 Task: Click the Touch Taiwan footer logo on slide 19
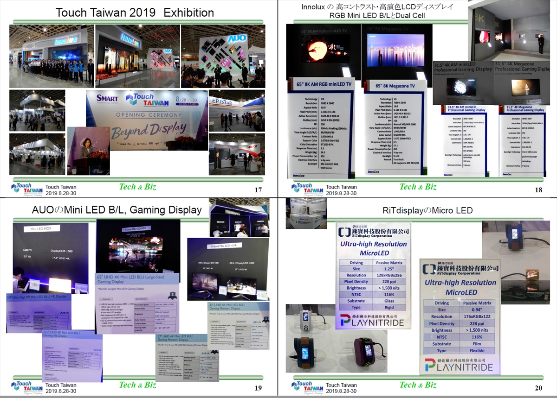[x=27, y=388]
